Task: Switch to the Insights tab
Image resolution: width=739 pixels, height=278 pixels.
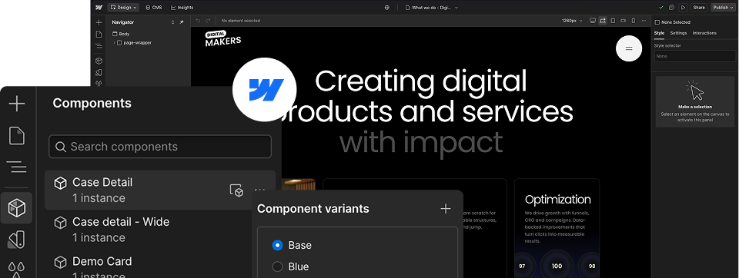Action: [182, 8]
